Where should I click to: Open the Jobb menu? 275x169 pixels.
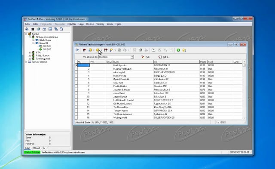tap(35, 24)
